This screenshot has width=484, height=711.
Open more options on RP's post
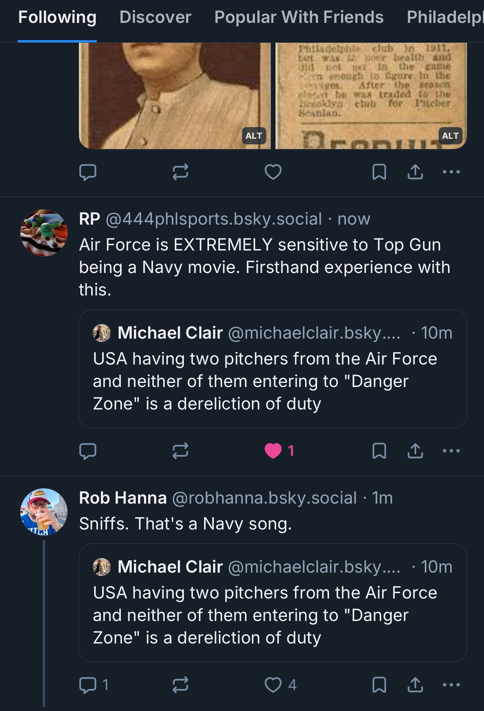[x=451, y=451]
